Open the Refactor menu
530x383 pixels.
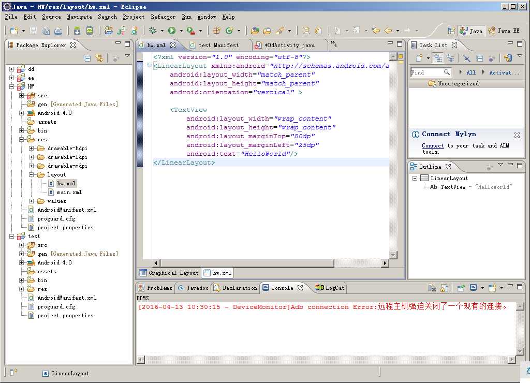pos(163,17)
